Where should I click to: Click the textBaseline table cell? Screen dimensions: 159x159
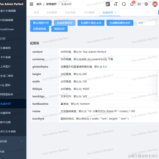[x=44, y=104]
